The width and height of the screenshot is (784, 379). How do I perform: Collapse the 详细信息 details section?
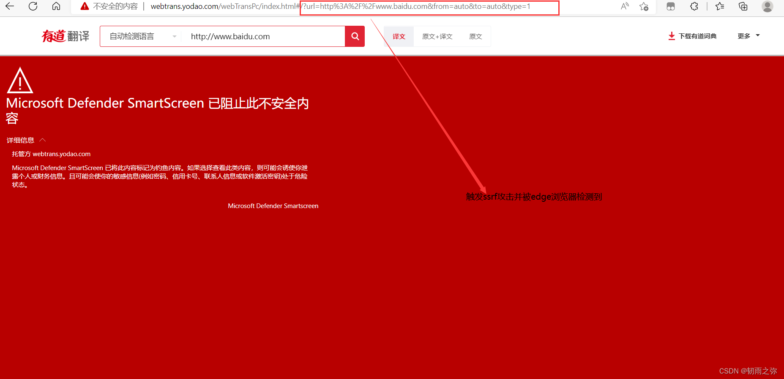(x=26, y=140)
